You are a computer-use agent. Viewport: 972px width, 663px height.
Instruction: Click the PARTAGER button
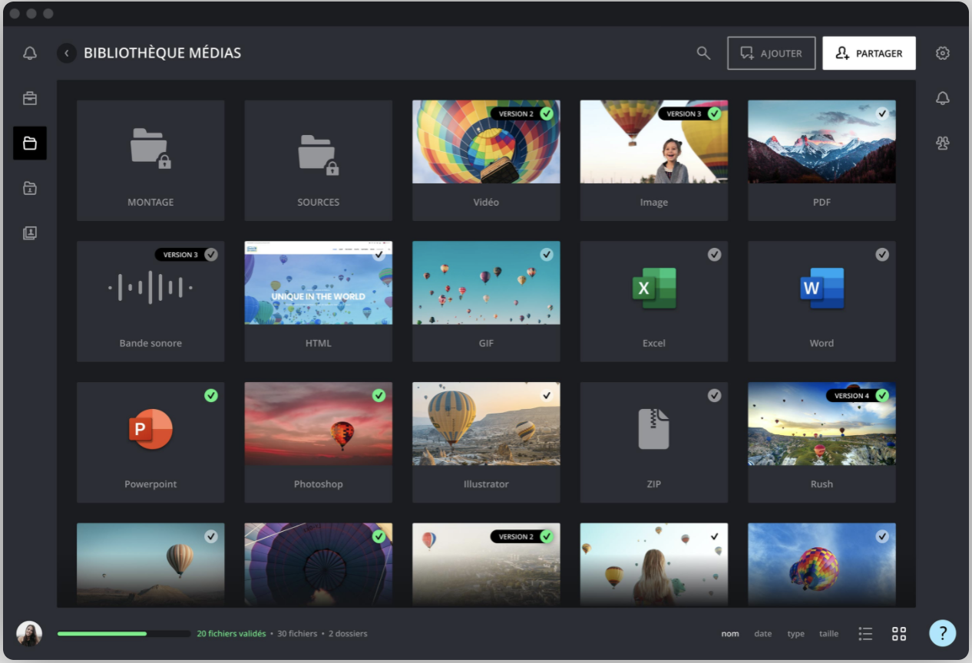point(868,53)
